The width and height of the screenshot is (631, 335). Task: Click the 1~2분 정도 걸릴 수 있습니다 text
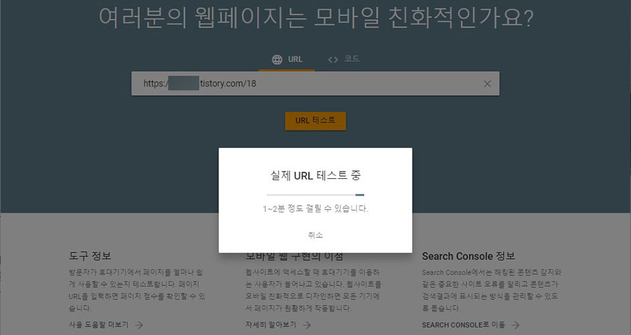315,208
